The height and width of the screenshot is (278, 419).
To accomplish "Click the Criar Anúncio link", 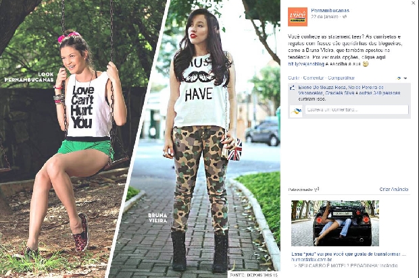I will (x=394, y=189).
